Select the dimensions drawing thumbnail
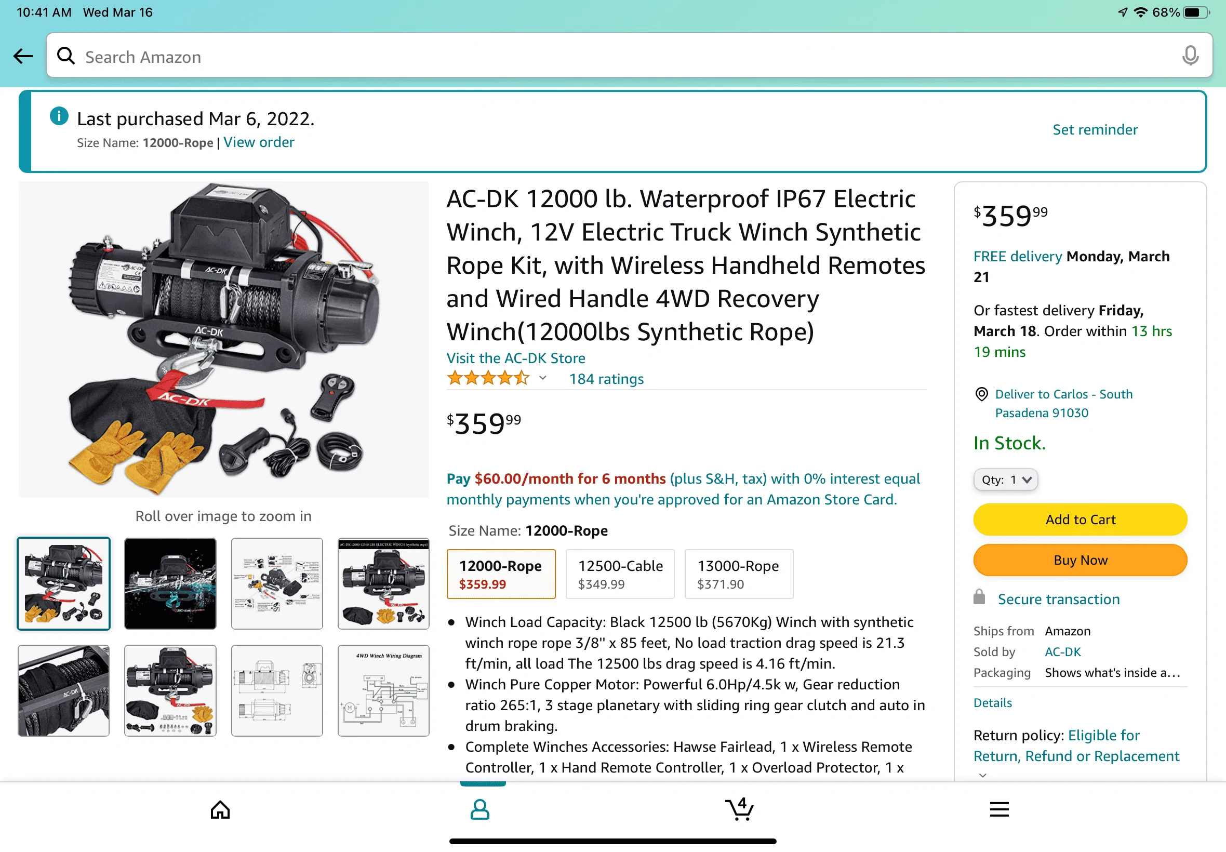This screenshot has height=852, width=1226. (x=277, y=690)
